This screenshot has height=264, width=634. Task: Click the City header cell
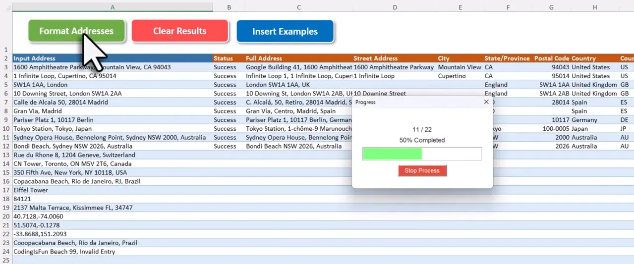(461, 58)
